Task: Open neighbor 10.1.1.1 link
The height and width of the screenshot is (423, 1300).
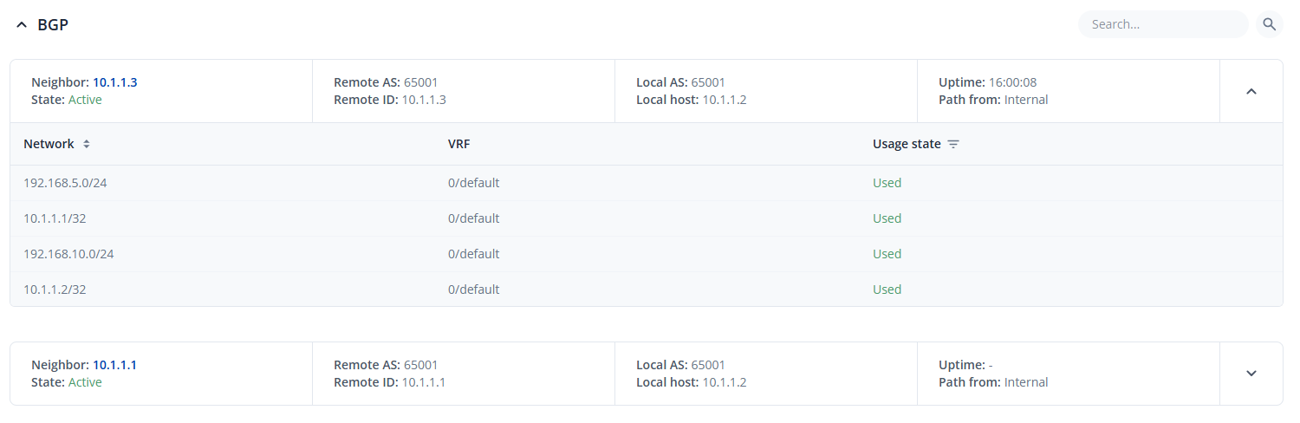Action: [114, 365]
